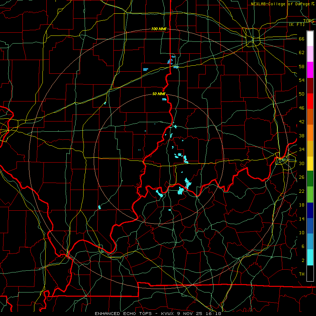Click the cyan legend swatch above 2
The width and height of the screenshot is (316, 316).
[310, 257]
